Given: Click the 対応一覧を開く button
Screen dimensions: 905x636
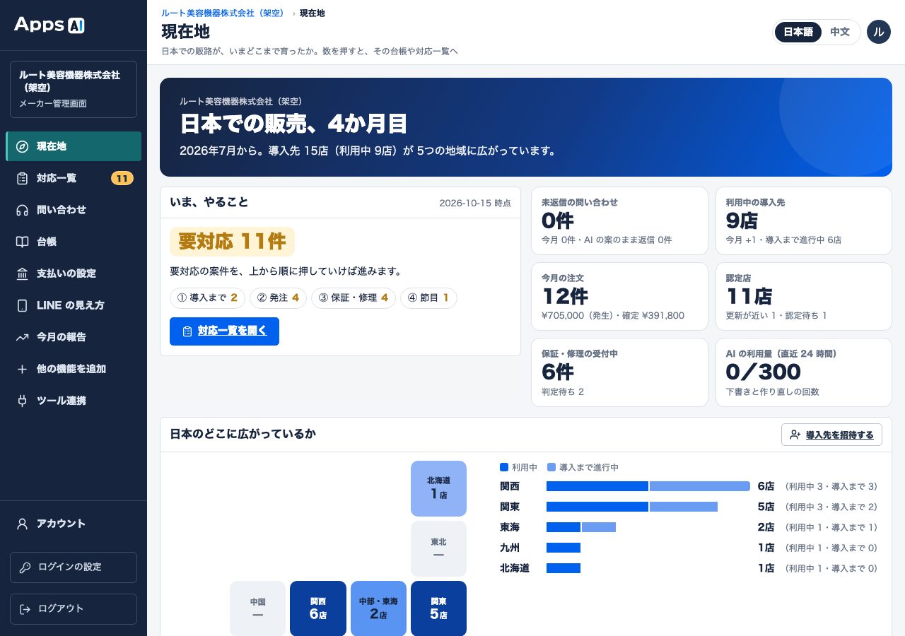Looking at the screenshot, I should pyautogui.click(x=224, y=331).
